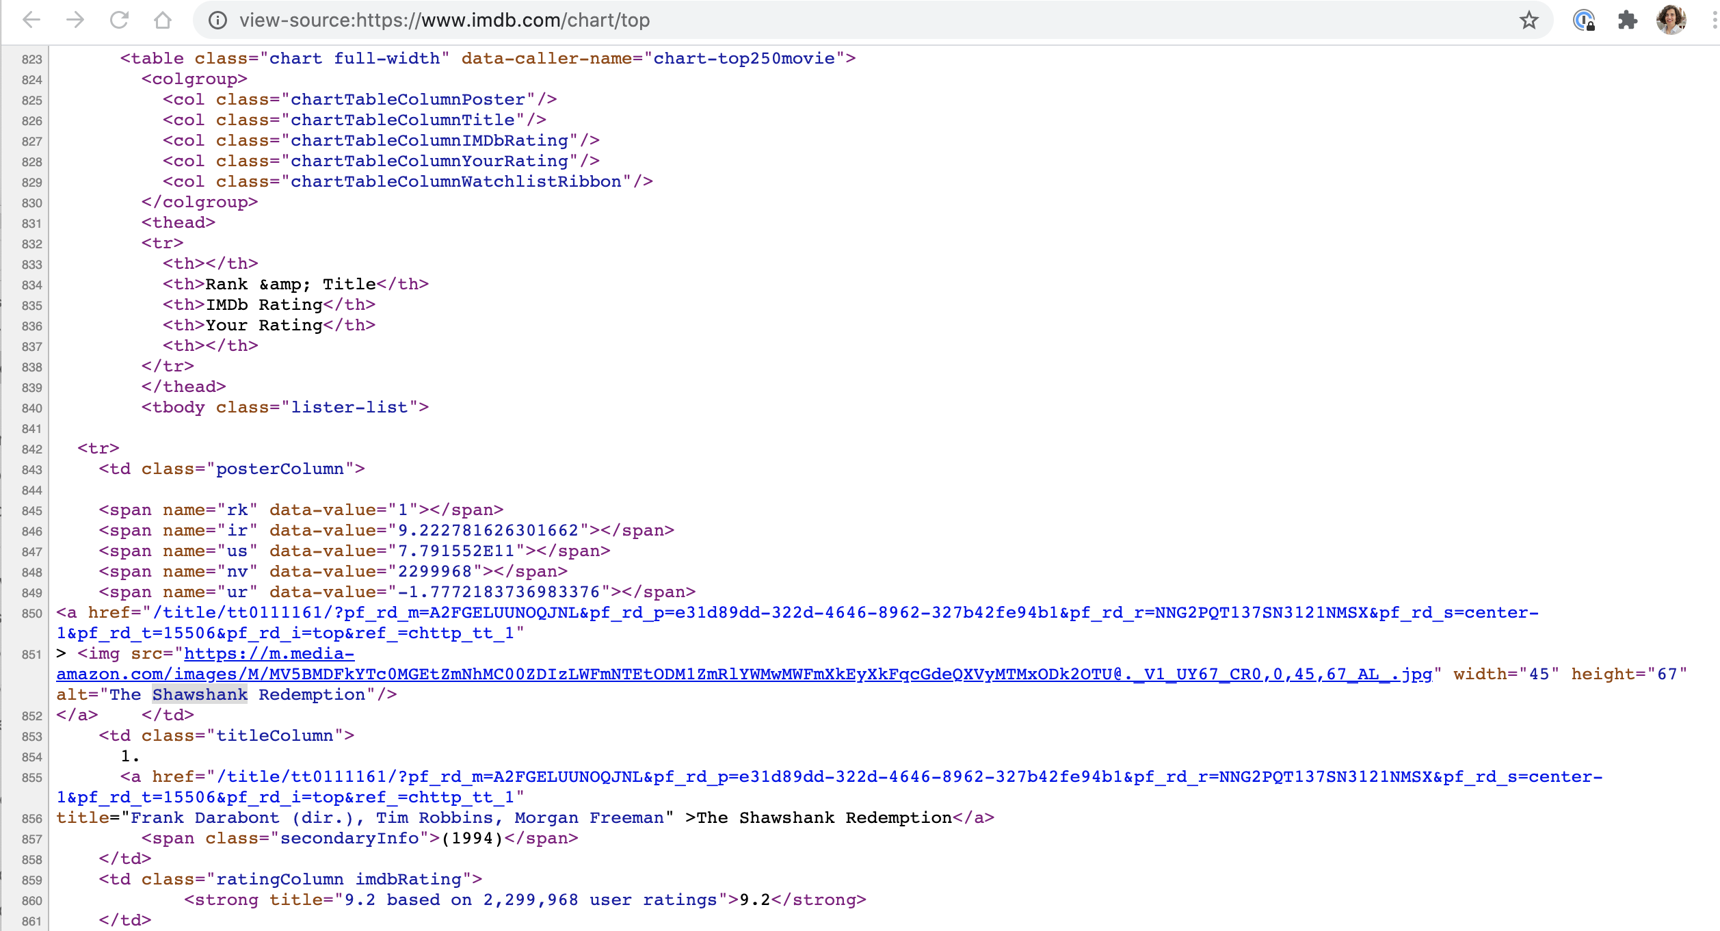Viewport: 1720px width, 931px height.
Task: Click the height '67' attribute value
Action: click(x=1667, y=674)
